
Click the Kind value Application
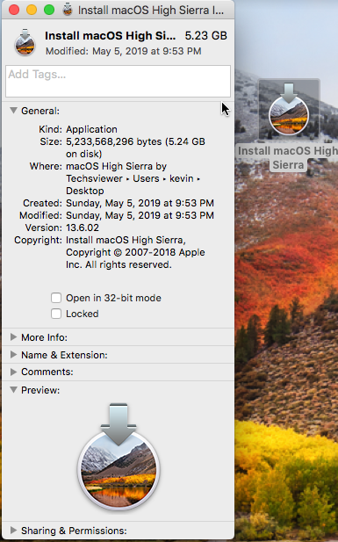pyautogui.click(x=91, y=129)
